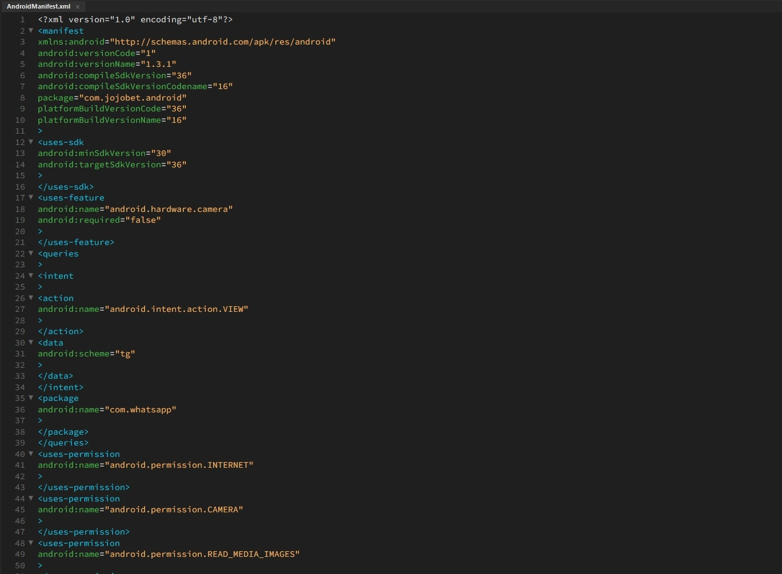Click android.hardware.camera name attribute line
The image size is (782, 574).
[x=135, y=209]
